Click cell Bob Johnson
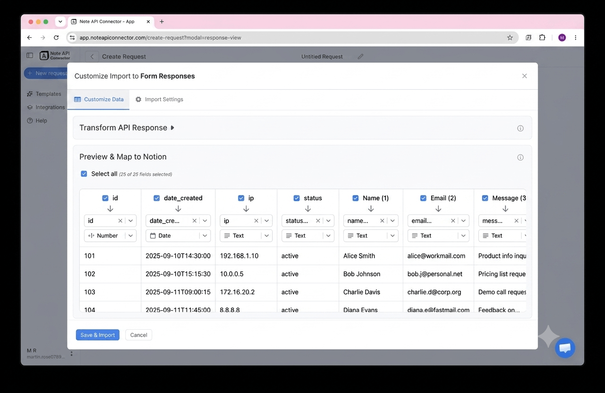This screenshot has height=393, width=605. (362, 274)
